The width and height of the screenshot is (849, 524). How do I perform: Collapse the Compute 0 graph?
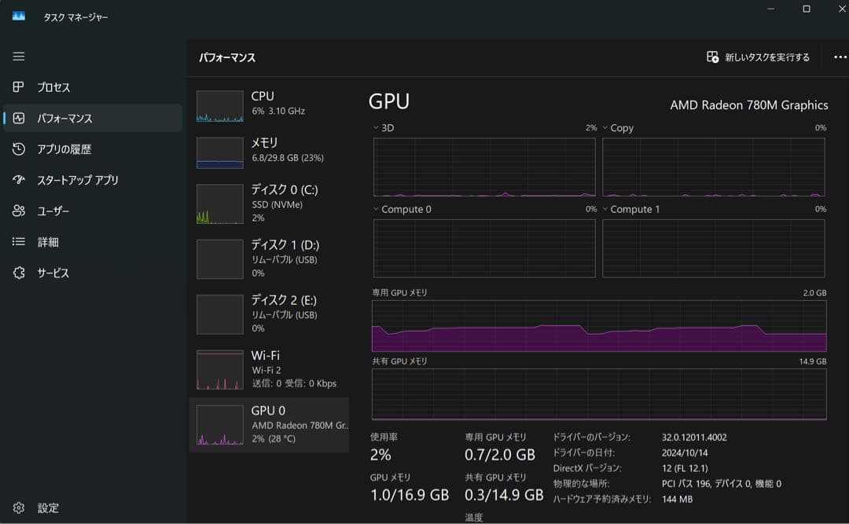[x=374, y=209]
